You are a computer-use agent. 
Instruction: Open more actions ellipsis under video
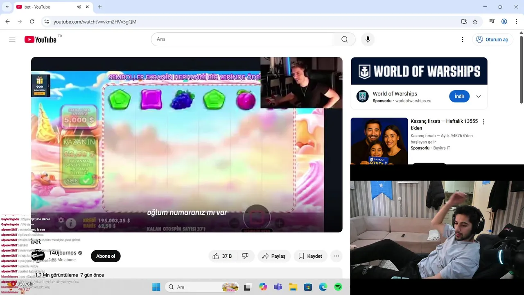click(336, 256)
